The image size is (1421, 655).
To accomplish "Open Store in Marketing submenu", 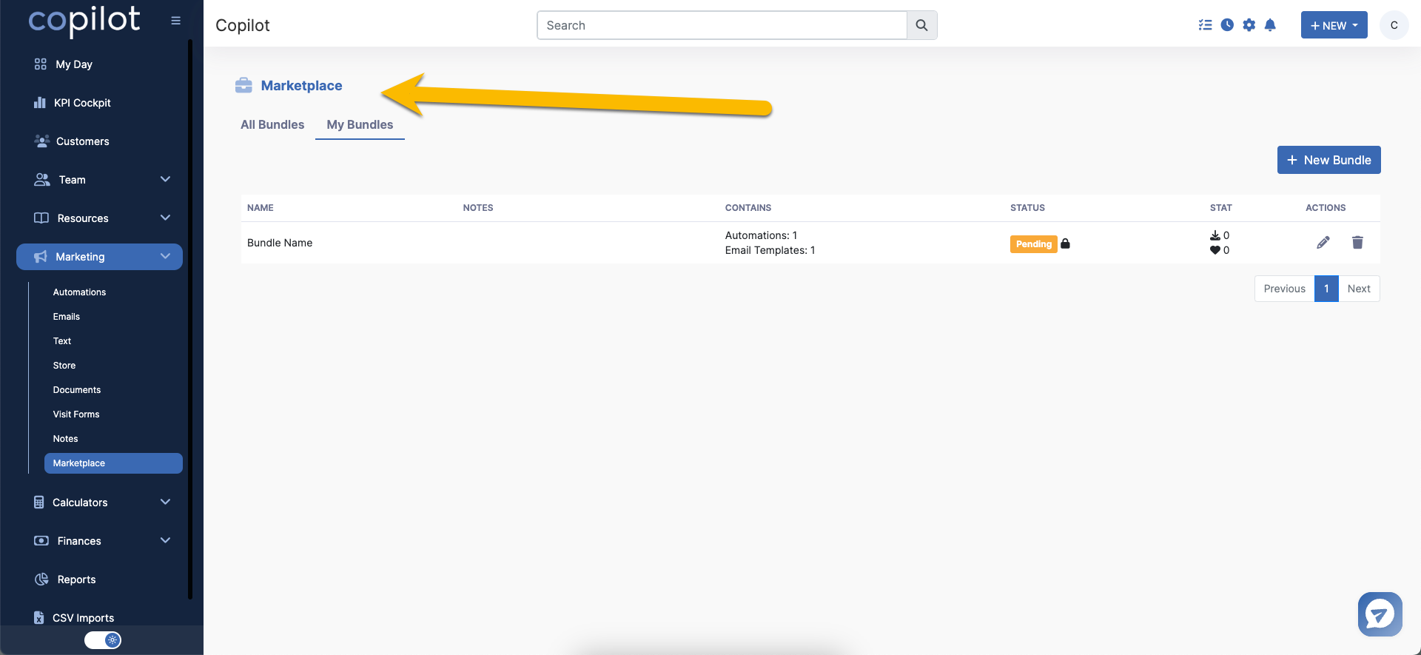I will [x=64, y=366].
